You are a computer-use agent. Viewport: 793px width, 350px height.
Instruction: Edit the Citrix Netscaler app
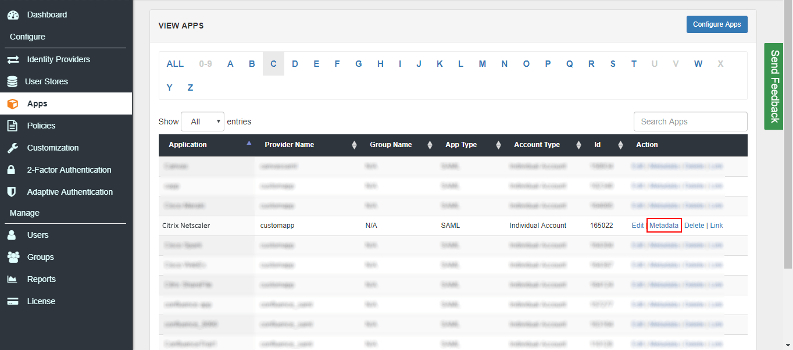[637, 225]
